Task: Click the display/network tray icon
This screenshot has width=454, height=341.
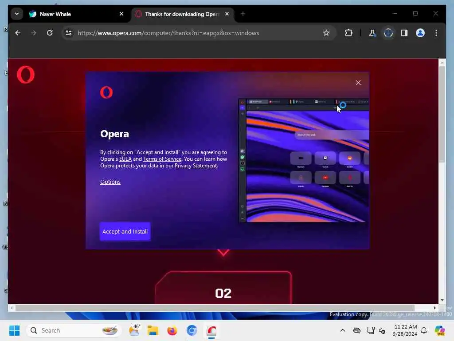Action: point(371,330)
